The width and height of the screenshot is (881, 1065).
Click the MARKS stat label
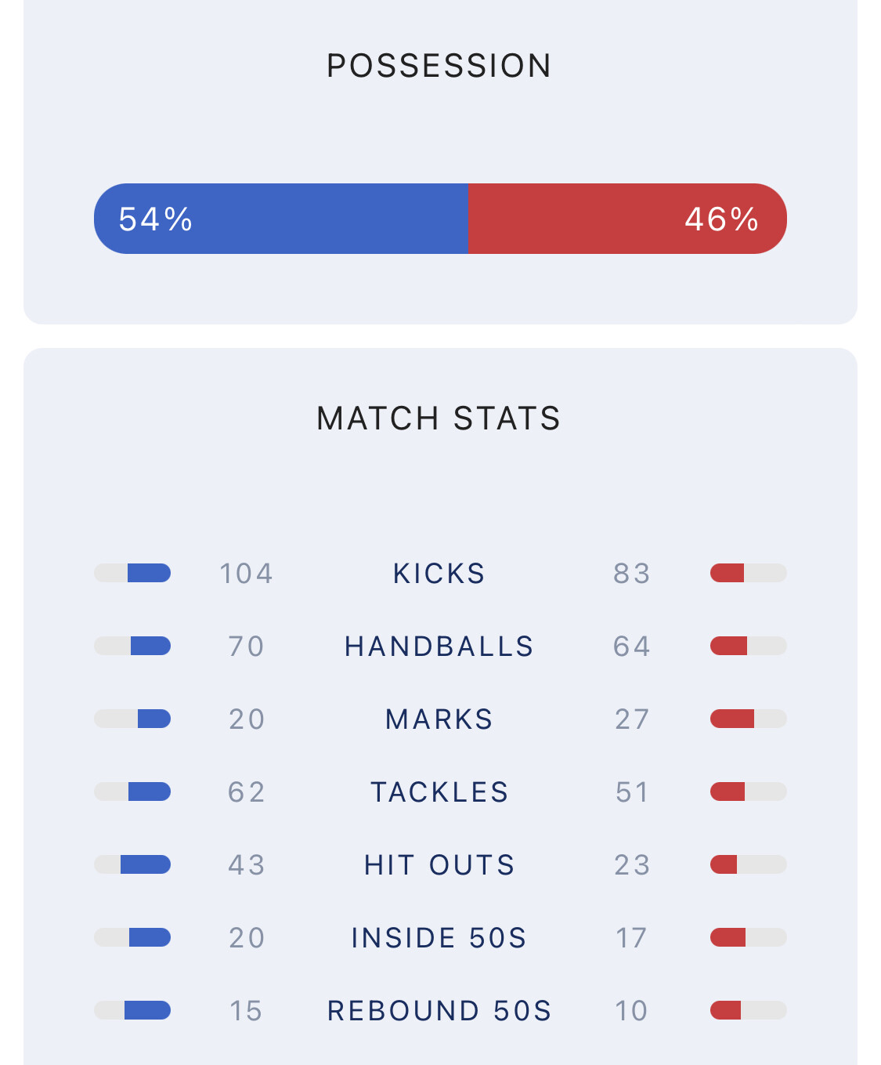coord(439,719)
